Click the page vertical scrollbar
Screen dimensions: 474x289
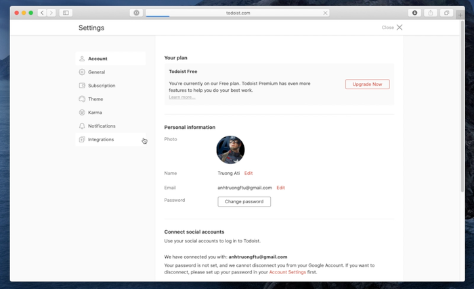click(462, 107)
